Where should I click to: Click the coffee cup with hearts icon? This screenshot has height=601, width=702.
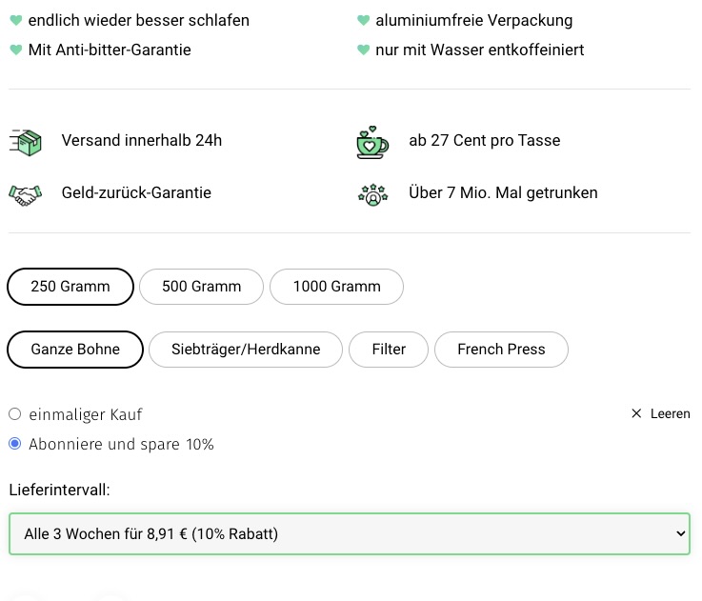372,141
